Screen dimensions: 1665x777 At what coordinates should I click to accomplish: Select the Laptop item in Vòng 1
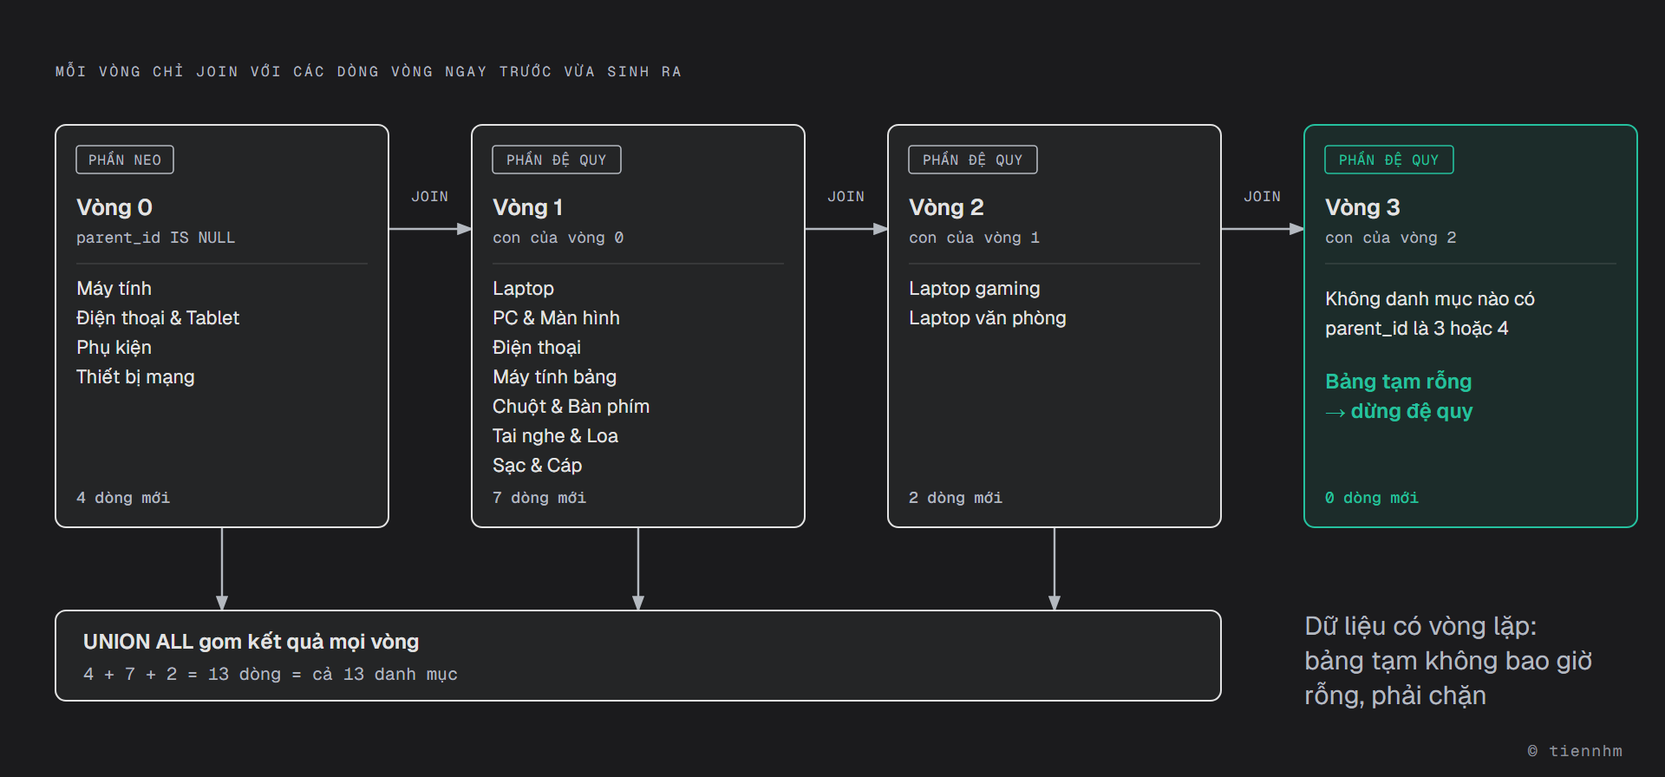click(x=523, y=288)
